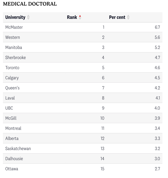This screenshot has width=168, height=178.
Task: Click the Per cent sort icon
Action: [x=128, y=17]
